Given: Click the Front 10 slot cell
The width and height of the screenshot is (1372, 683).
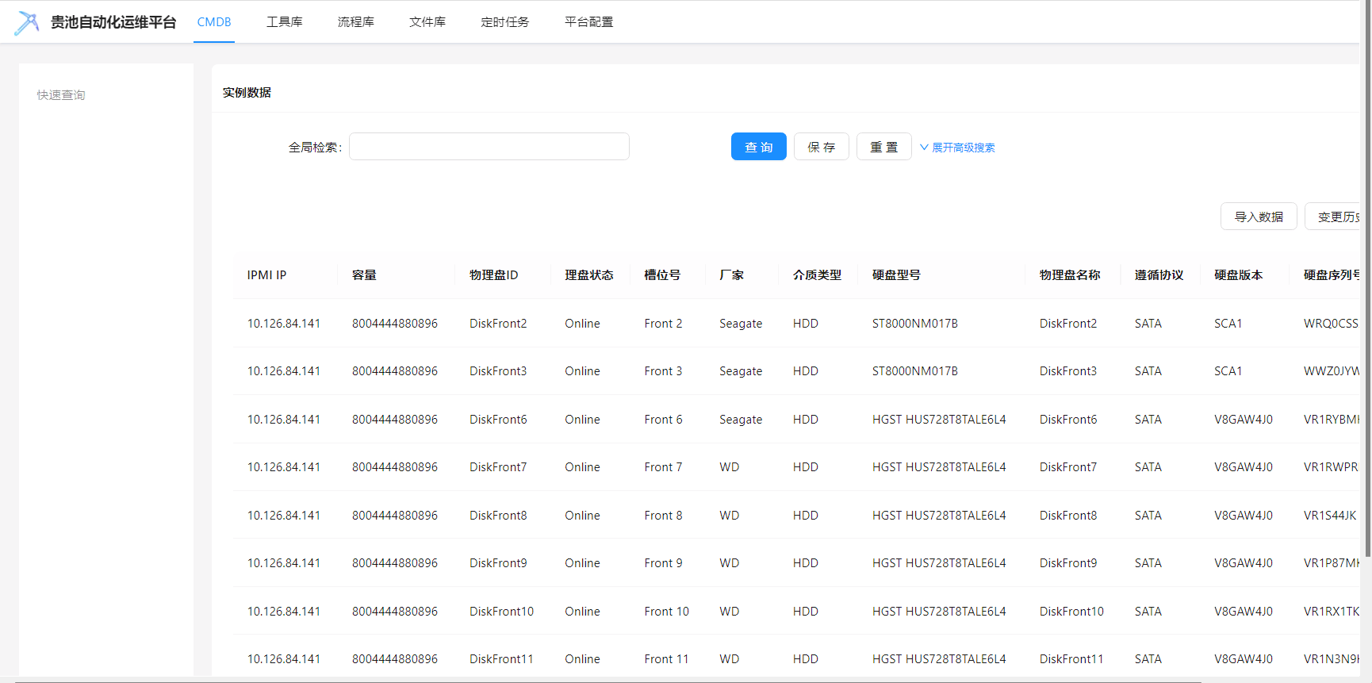Looking at the screenshot, I should pyautogui.click(x=667, y=612).
